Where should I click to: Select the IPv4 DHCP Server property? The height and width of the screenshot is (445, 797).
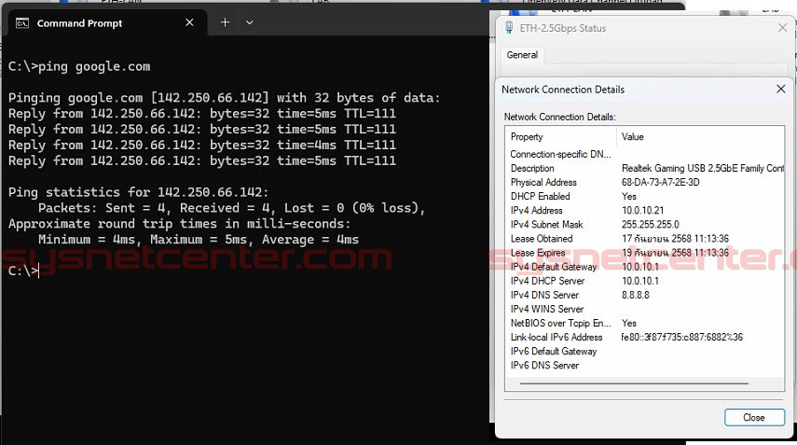547,281
